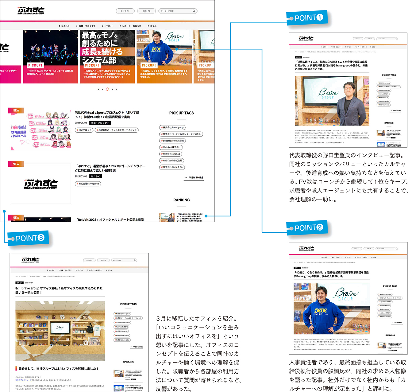This screenshot has height=392, width=408.
Task: Click VIEW MORE in the POINT 2 screenshot
Action: (x=397, y=323)
